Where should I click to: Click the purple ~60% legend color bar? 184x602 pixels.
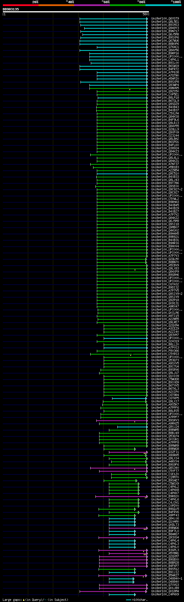pos(92,5)
